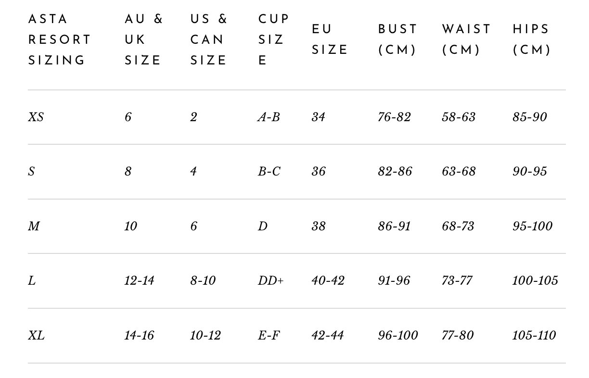Click the M size row label

[x=34, y=226]
